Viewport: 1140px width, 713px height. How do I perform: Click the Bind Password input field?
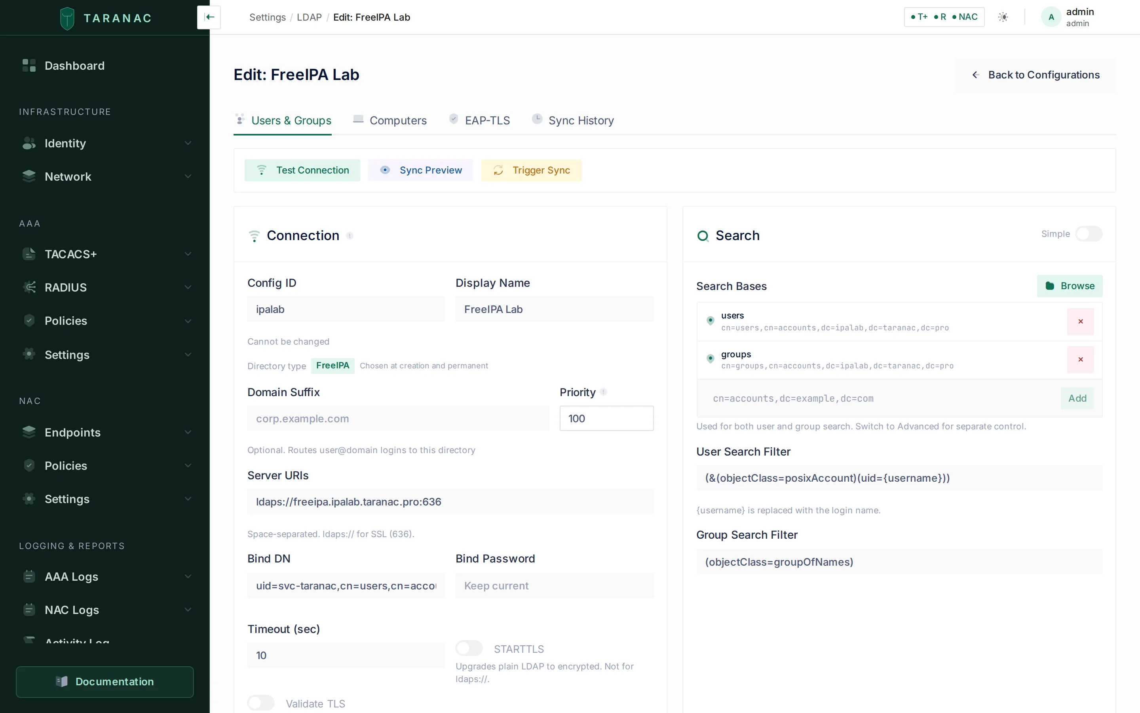click(x=554, y=586)
